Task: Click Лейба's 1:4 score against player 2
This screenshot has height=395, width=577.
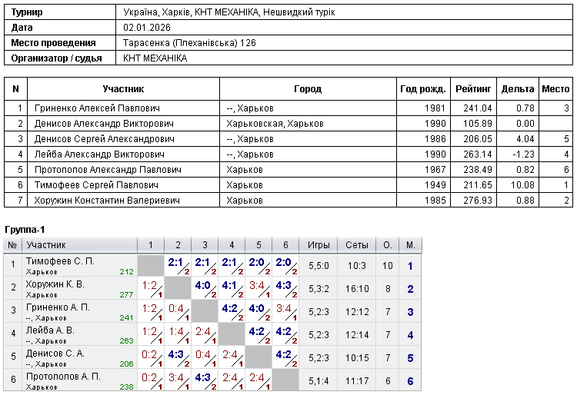Action: pyautogui.click(x=175, y=332)
